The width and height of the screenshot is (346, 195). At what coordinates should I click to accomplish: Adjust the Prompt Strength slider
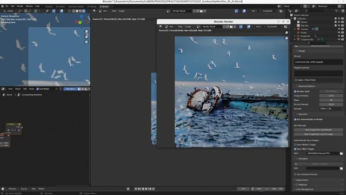[x=331, y=105]
